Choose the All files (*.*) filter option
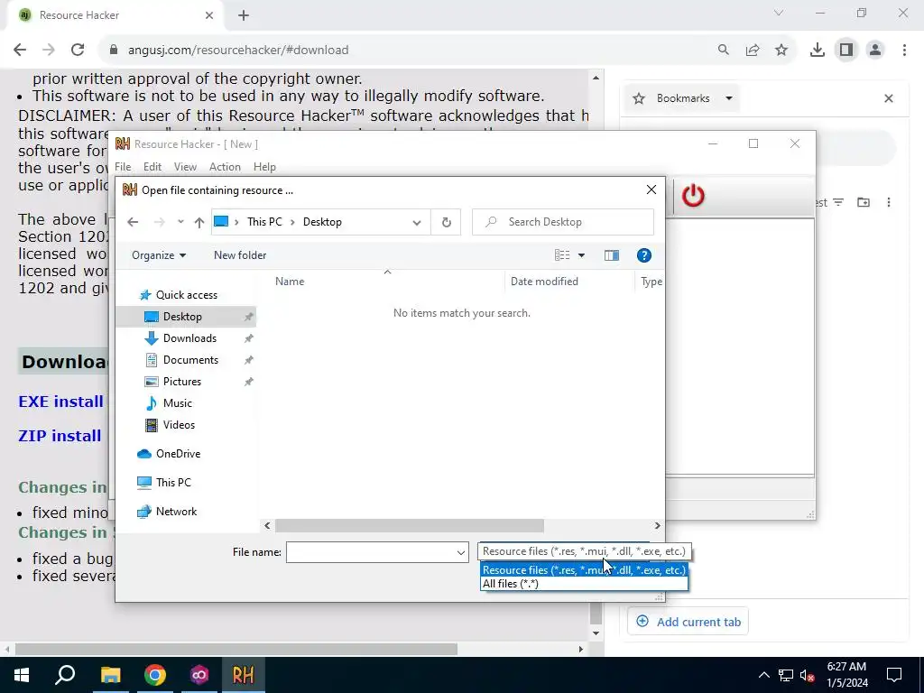Screen dimensions: 924x693 tap(584, 584)
